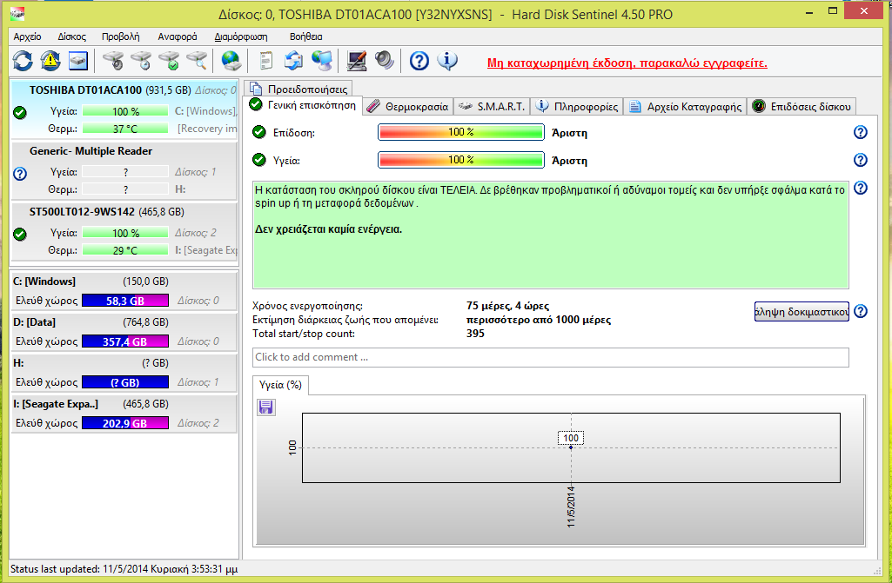Open the Αναφορά menu
892x583 pixels.
(x=178, y=36)
